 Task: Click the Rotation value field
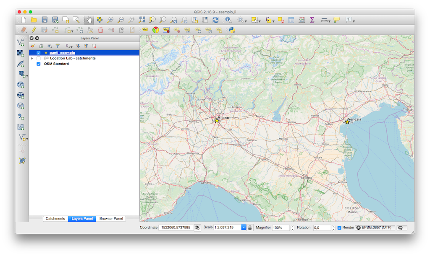point(322,228)
